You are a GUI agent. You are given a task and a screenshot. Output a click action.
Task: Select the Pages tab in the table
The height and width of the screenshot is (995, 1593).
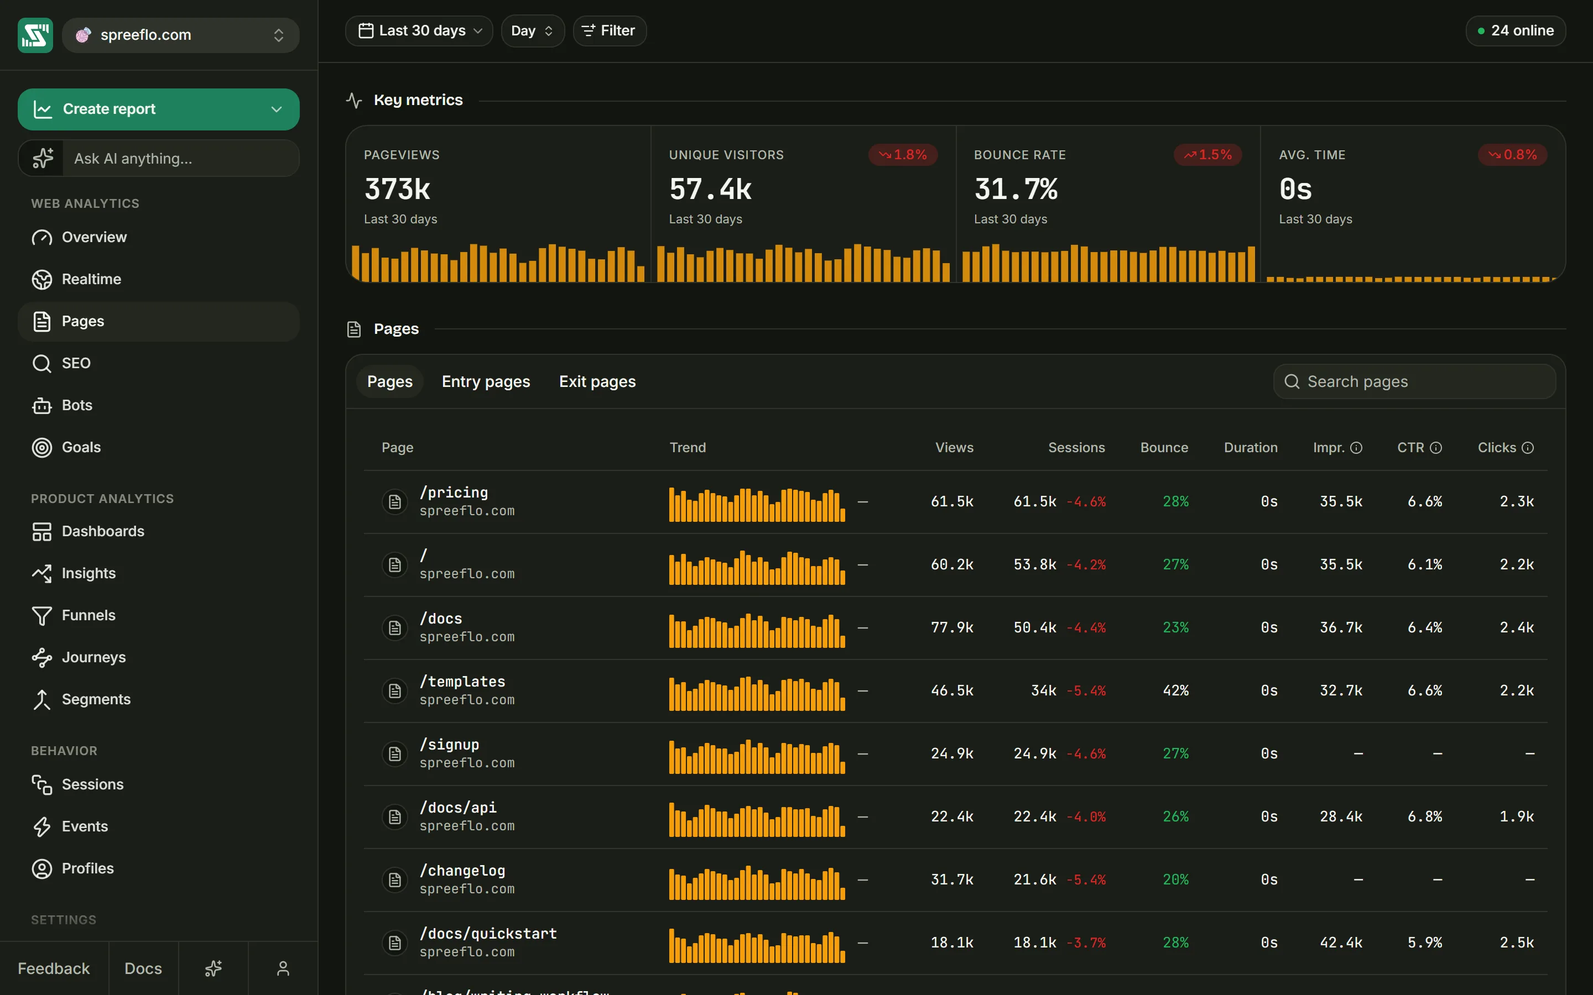[x=390, y=381]
